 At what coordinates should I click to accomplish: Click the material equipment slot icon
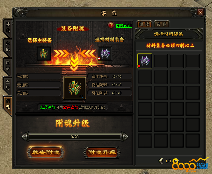[x=105, y=54]
